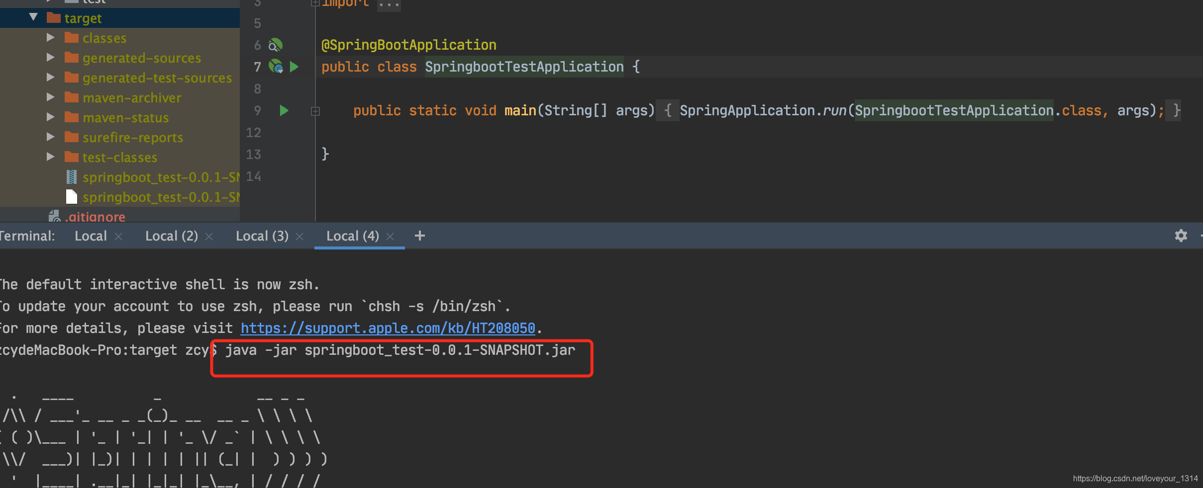Open terminal settings gear icon
The image size is (1203, 488).
(x=1181, y=236)
